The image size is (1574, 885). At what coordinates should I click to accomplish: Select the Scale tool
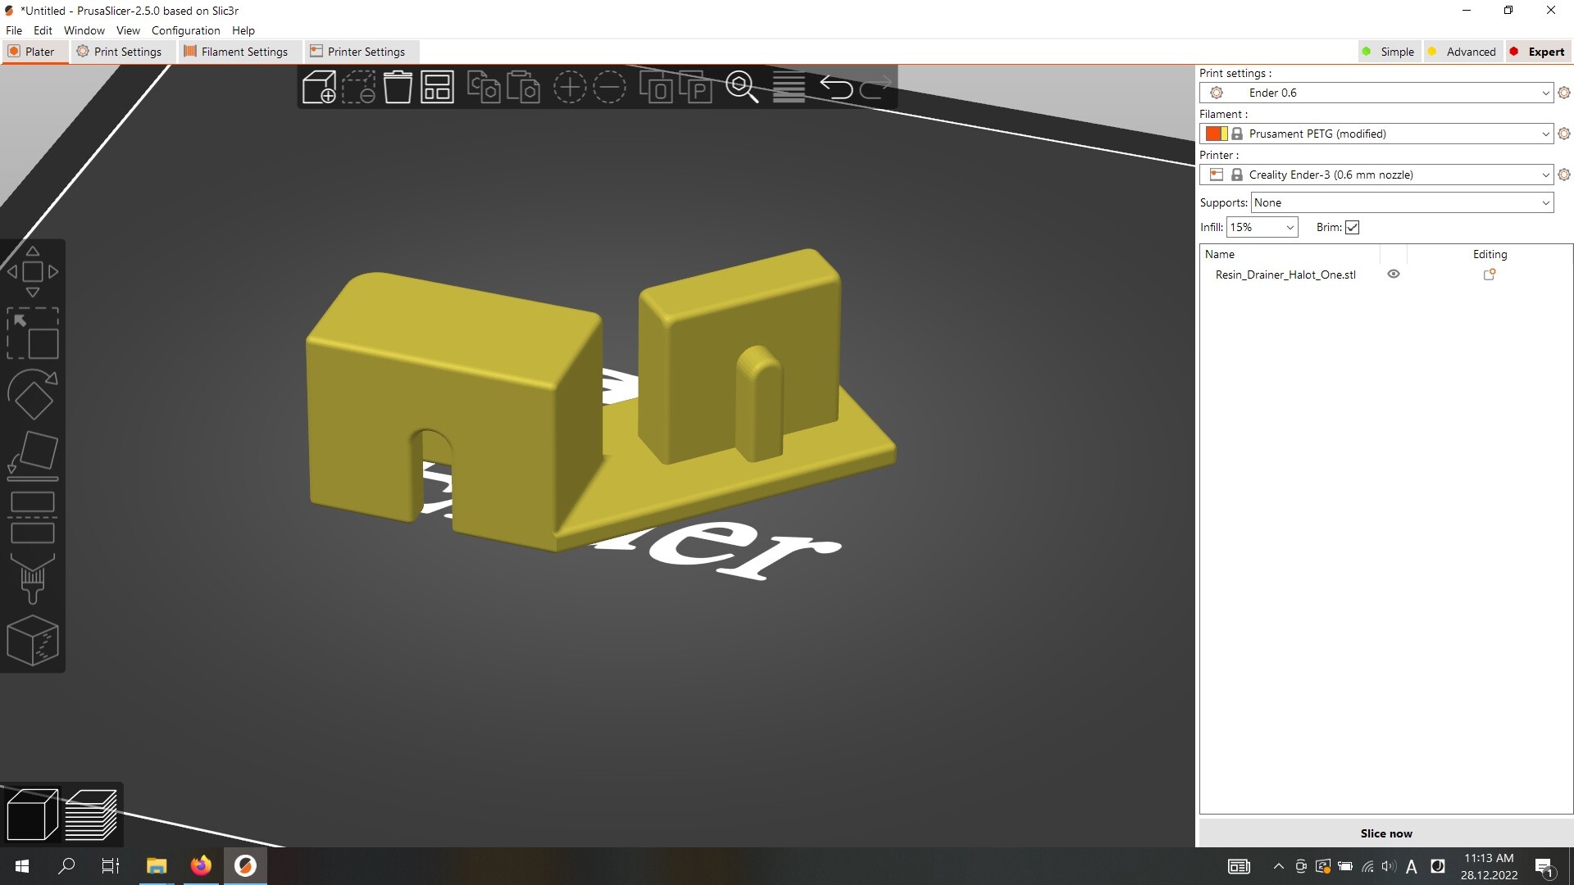pos(33,333)
